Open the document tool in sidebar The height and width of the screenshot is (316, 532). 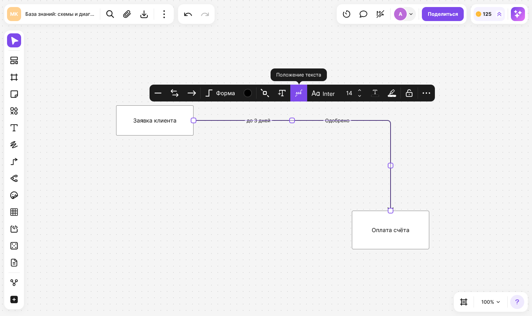[14, 263]
